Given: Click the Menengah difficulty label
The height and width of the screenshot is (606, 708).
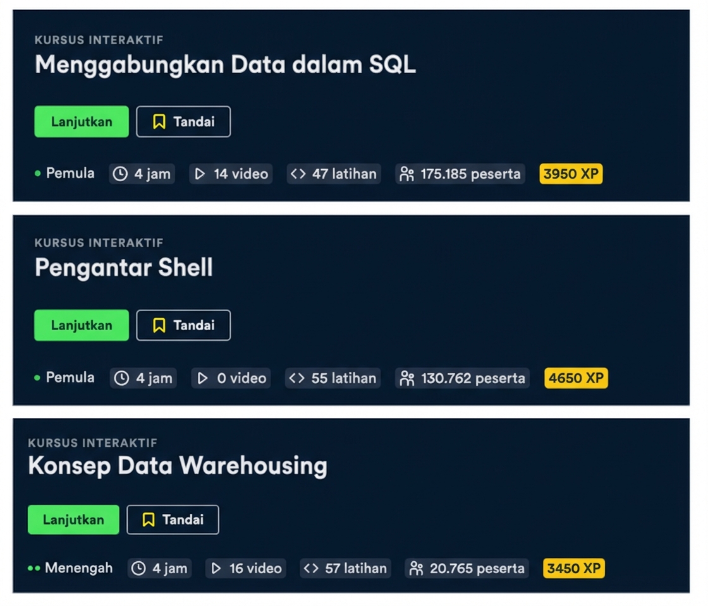Looking at the screenshot, I should point(78,568).
